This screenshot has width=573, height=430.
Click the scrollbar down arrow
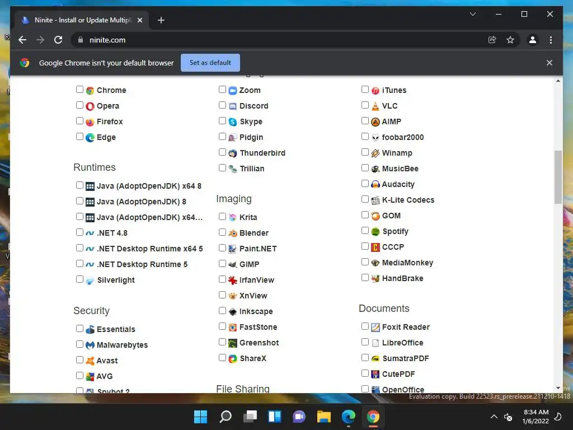point(558,388)
